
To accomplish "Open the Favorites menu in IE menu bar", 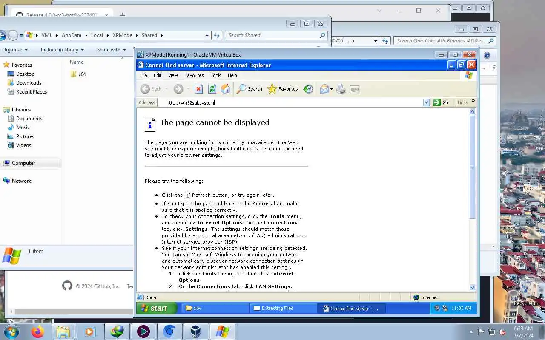I will click(x=194, y=75).
